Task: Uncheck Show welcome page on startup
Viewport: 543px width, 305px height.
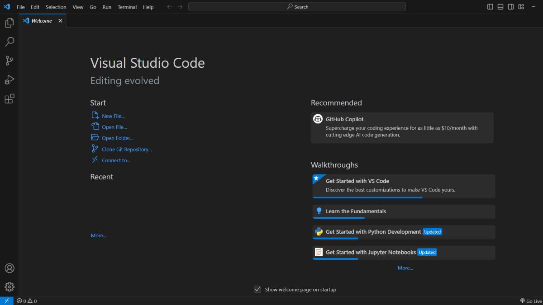Action: click(x=257, y=289)
